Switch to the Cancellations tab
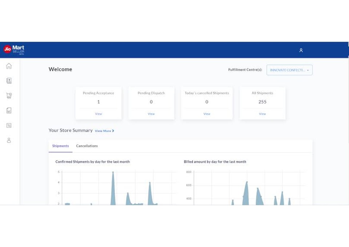The image size is (349, 247). click(x=87, y=146)
